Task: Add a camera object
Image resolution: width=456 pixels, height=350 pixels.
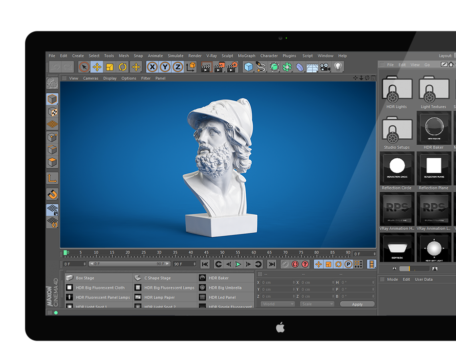Action: click(x=325, y=67)
